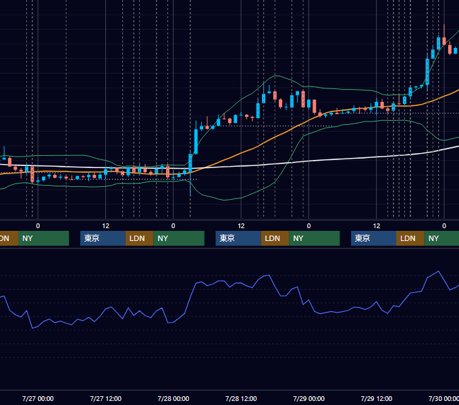This screenshot has height=405, width=459.
Task: Click the 東京 session block for 7/29
Action: coord(373,238)
